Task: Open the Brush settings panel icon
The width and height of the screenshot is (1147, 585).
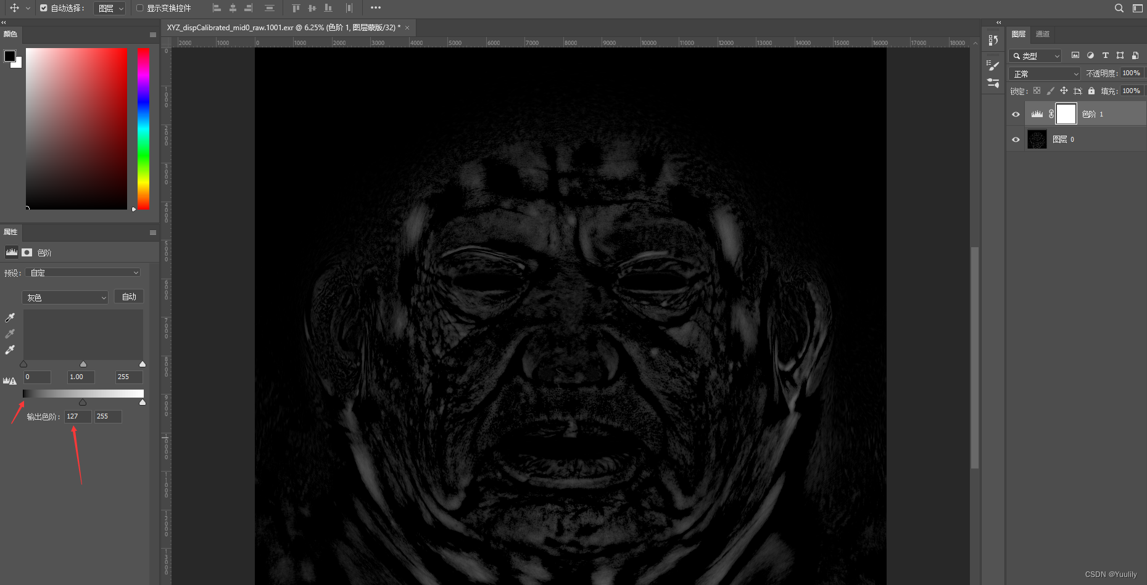Action: click(x=993, y=65)
